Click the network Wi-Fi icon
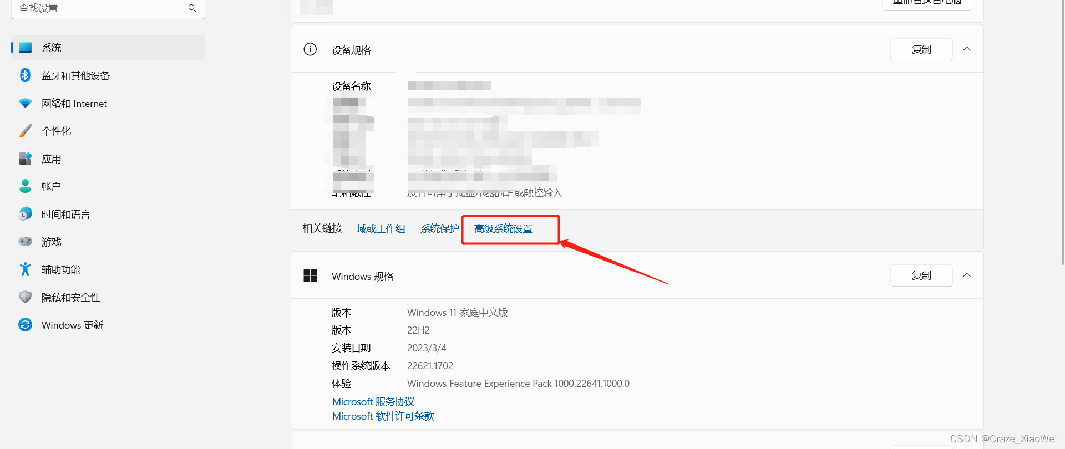 tap(25, 103)
